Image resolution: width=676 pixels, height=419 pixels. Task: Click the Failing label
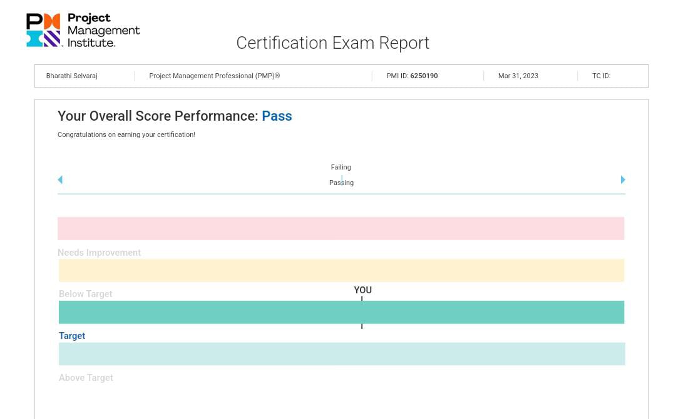341,167
